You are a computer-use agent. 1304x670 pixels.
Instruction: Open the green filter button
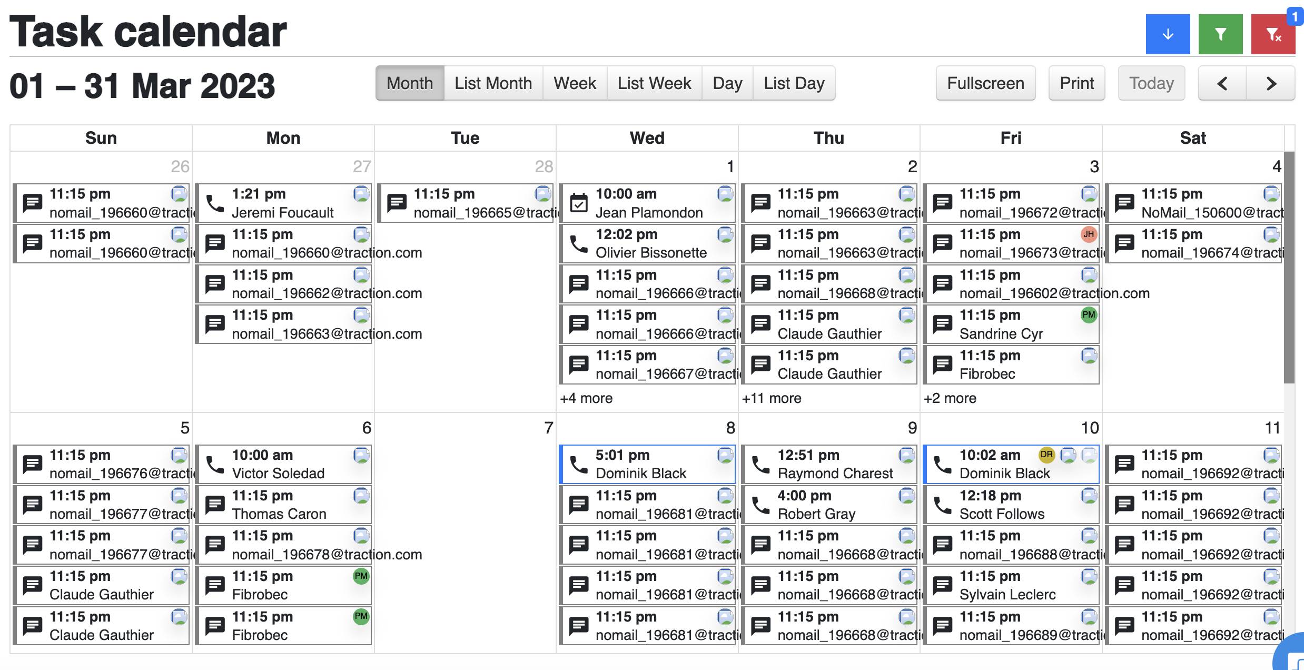pyautogui.click(x=1220, y=35)
